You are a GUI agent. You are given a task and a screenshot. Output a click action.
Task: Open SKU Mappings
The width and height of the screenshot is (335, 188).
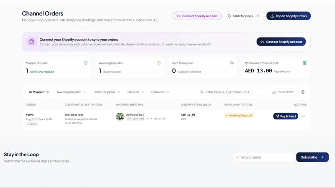(x=244, y=16)
